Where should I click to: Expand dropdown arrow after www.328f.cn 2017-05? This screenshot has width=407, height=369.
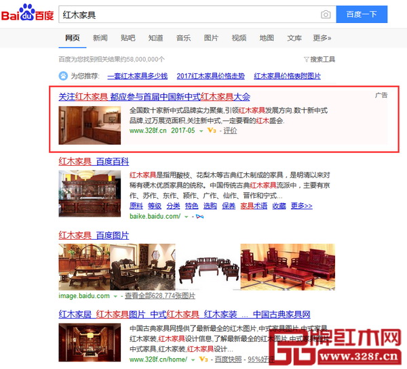pyautogui.click(x=201, y=131)
